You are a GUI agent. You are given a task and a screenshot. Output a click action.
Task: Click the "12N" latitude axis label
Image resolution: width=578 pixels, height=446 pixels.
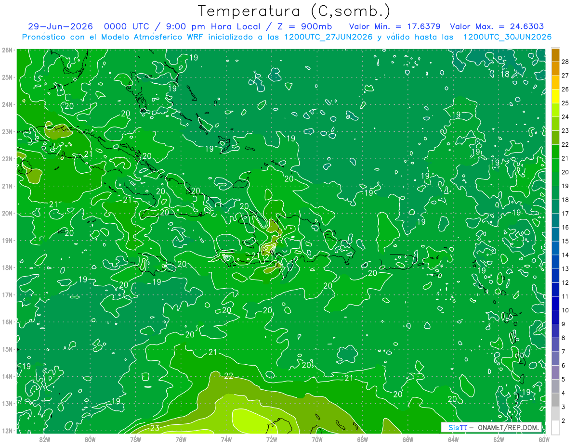(x=7, y=431)
